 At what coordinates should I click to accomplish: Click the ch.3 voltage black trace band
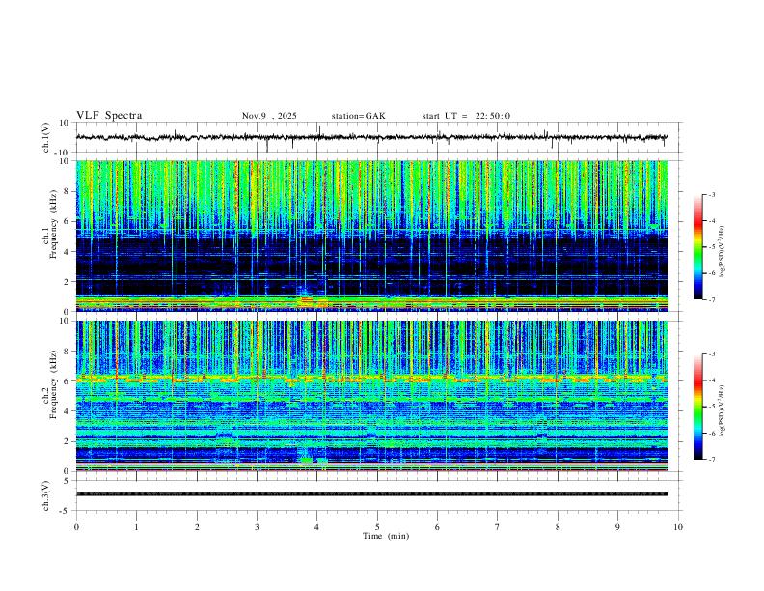371,494
